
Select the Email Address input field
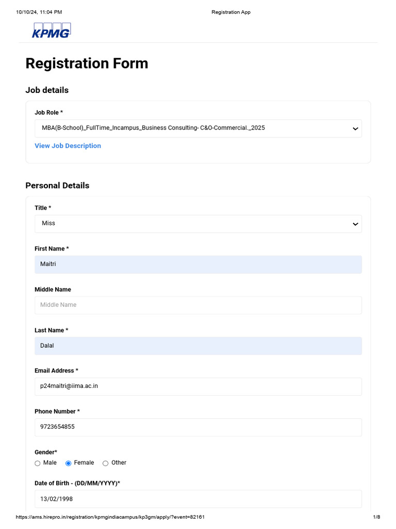198,386
